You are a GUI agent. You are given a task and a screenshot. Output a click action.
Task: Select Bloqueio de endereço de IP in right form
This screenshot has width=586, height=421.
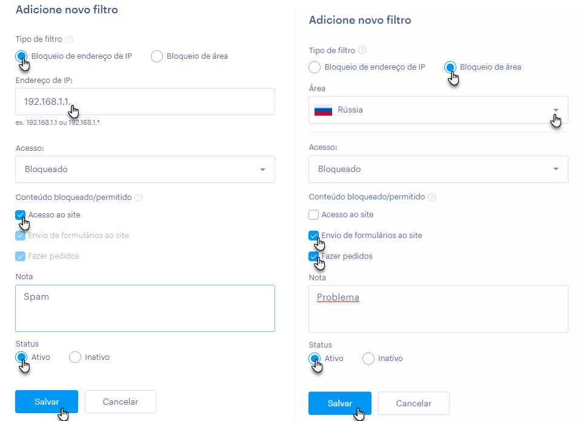pyautogui.click(x=315, y=67)
